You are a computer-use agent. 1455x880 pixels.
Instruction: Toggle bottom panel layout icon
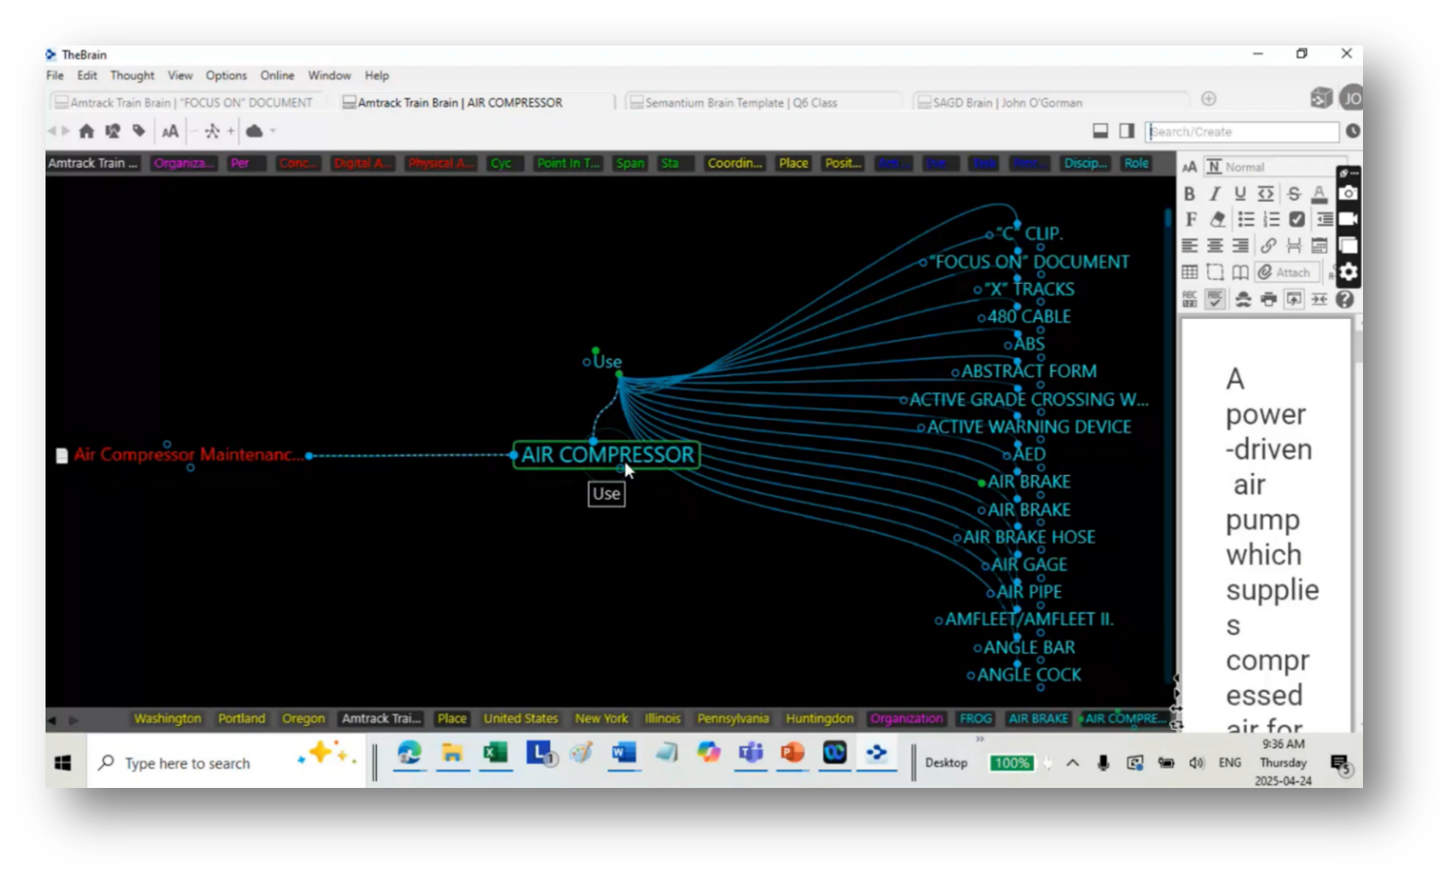click(1100, 131)
